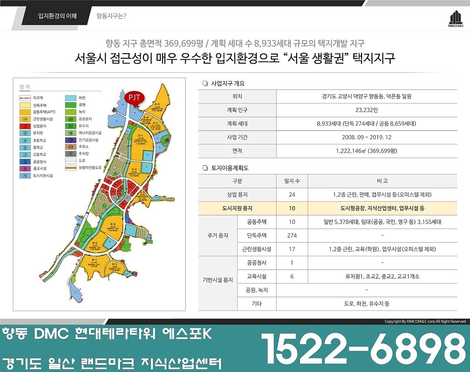Click '경기도 일산 랜드마크 지식산업센터' banner text
Viewport: 470px width, 372px height.
click(x=112, y=363)
